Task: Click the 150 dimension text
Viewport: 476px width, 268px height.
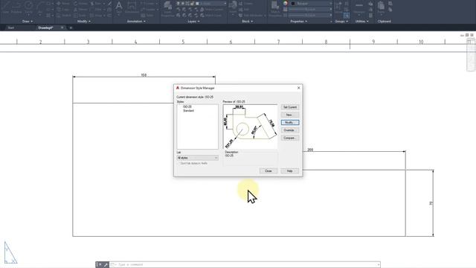Action: pos(144,74)
